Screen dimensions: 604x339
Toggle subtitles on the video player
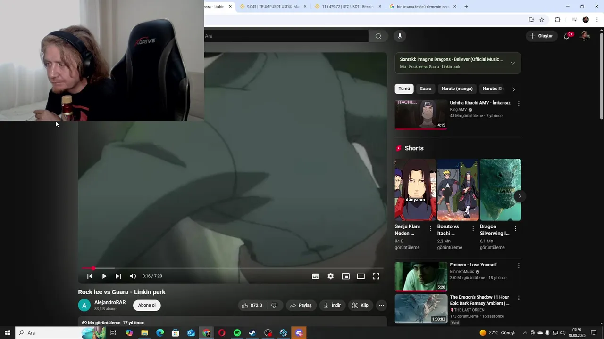316,276
